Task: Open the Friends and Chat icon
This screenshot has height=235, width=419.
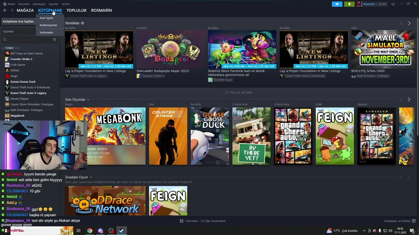Action: 414,221
